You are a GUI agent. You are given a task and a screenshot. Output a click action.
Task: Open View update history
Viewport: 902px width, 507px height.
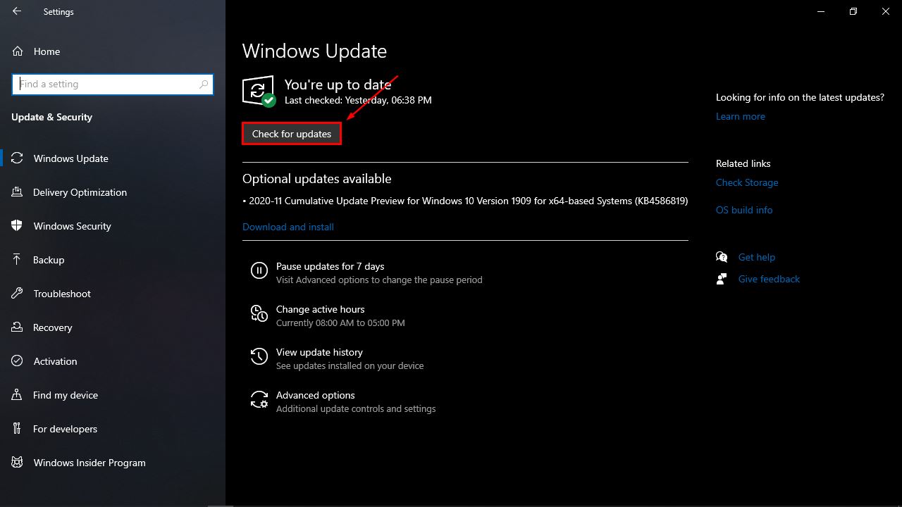[x=319, y=352]
